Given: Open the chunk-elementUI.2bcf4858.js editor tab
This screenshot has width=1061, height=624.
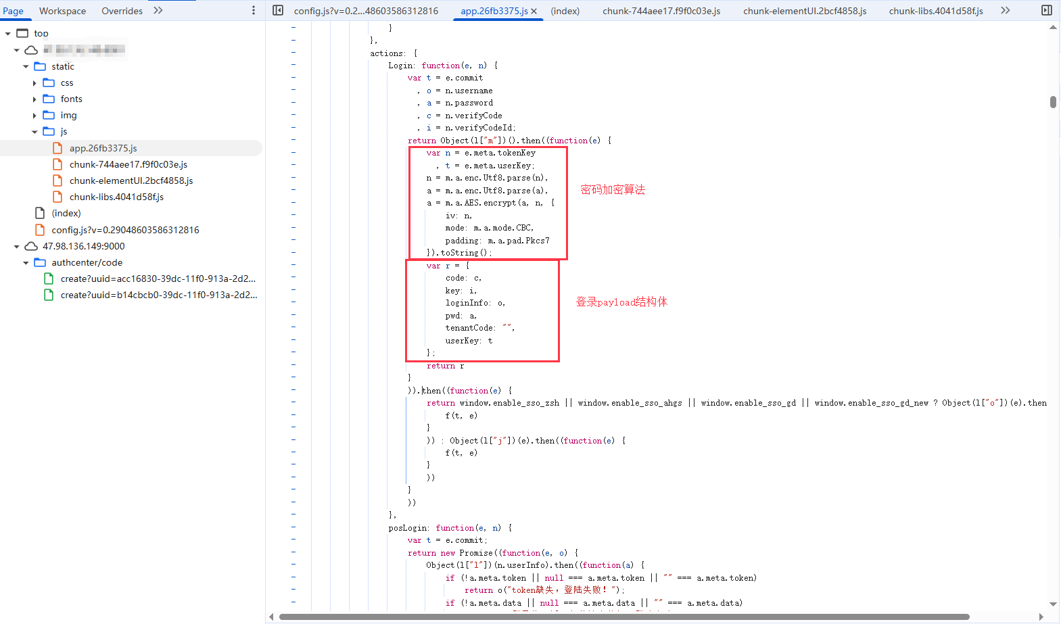Looking at the screenshot, I should [x=804, y=11].
